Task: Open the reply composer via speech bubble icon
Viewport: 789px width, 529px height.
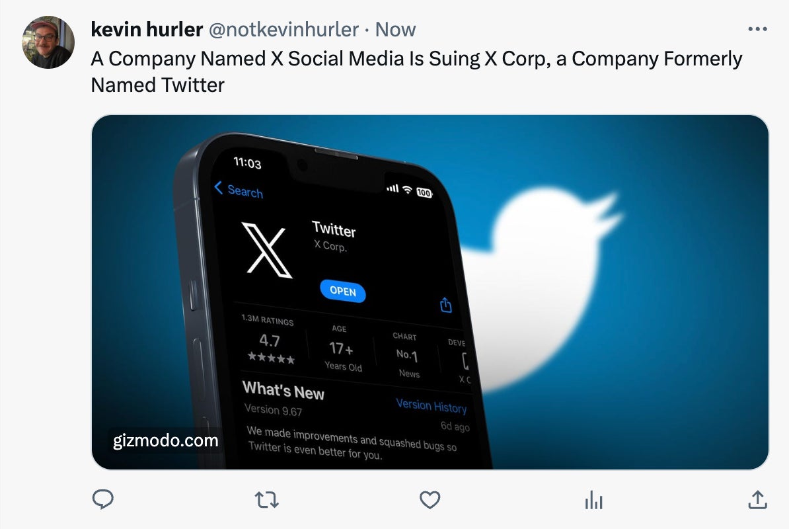Action: (x=103, y=501)
